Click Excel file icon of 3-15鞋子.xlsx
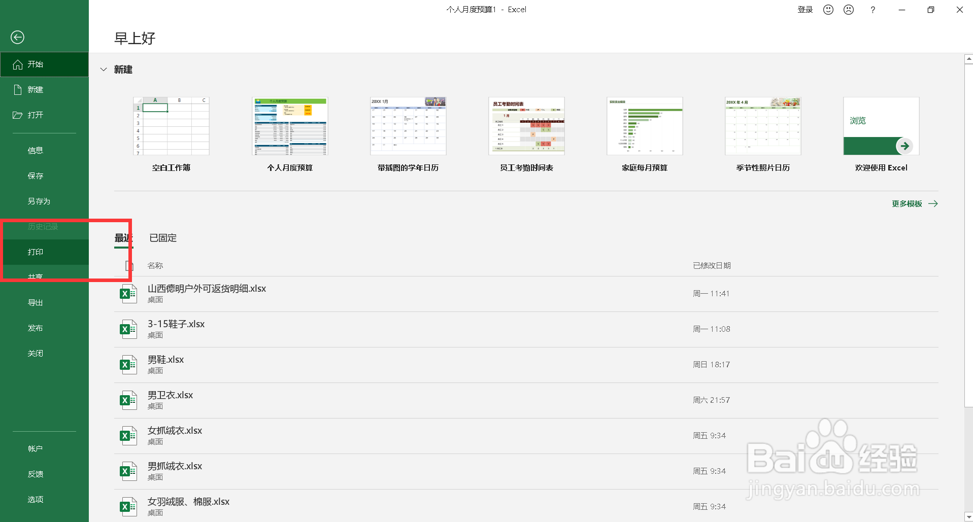Screen dimensions: 973x522 click(128, 329)
